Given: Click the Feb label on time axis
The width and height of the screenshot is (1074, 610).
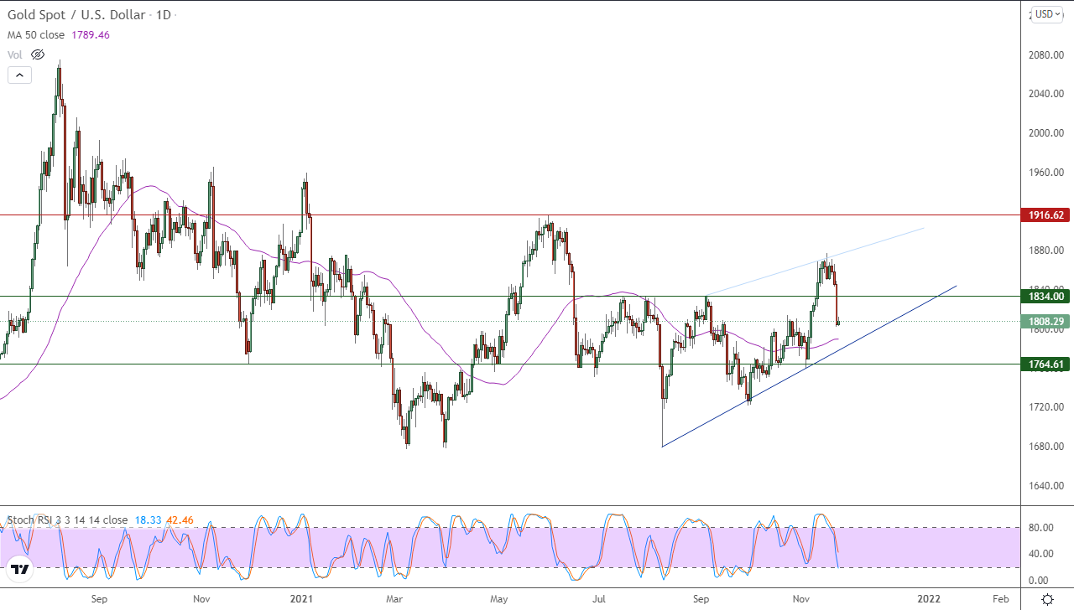Looking at the screenshot, I should 1000,599.
